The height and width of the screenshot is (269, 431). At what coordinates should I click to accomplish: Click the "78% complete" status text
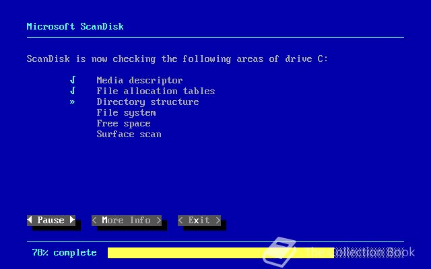65,253
